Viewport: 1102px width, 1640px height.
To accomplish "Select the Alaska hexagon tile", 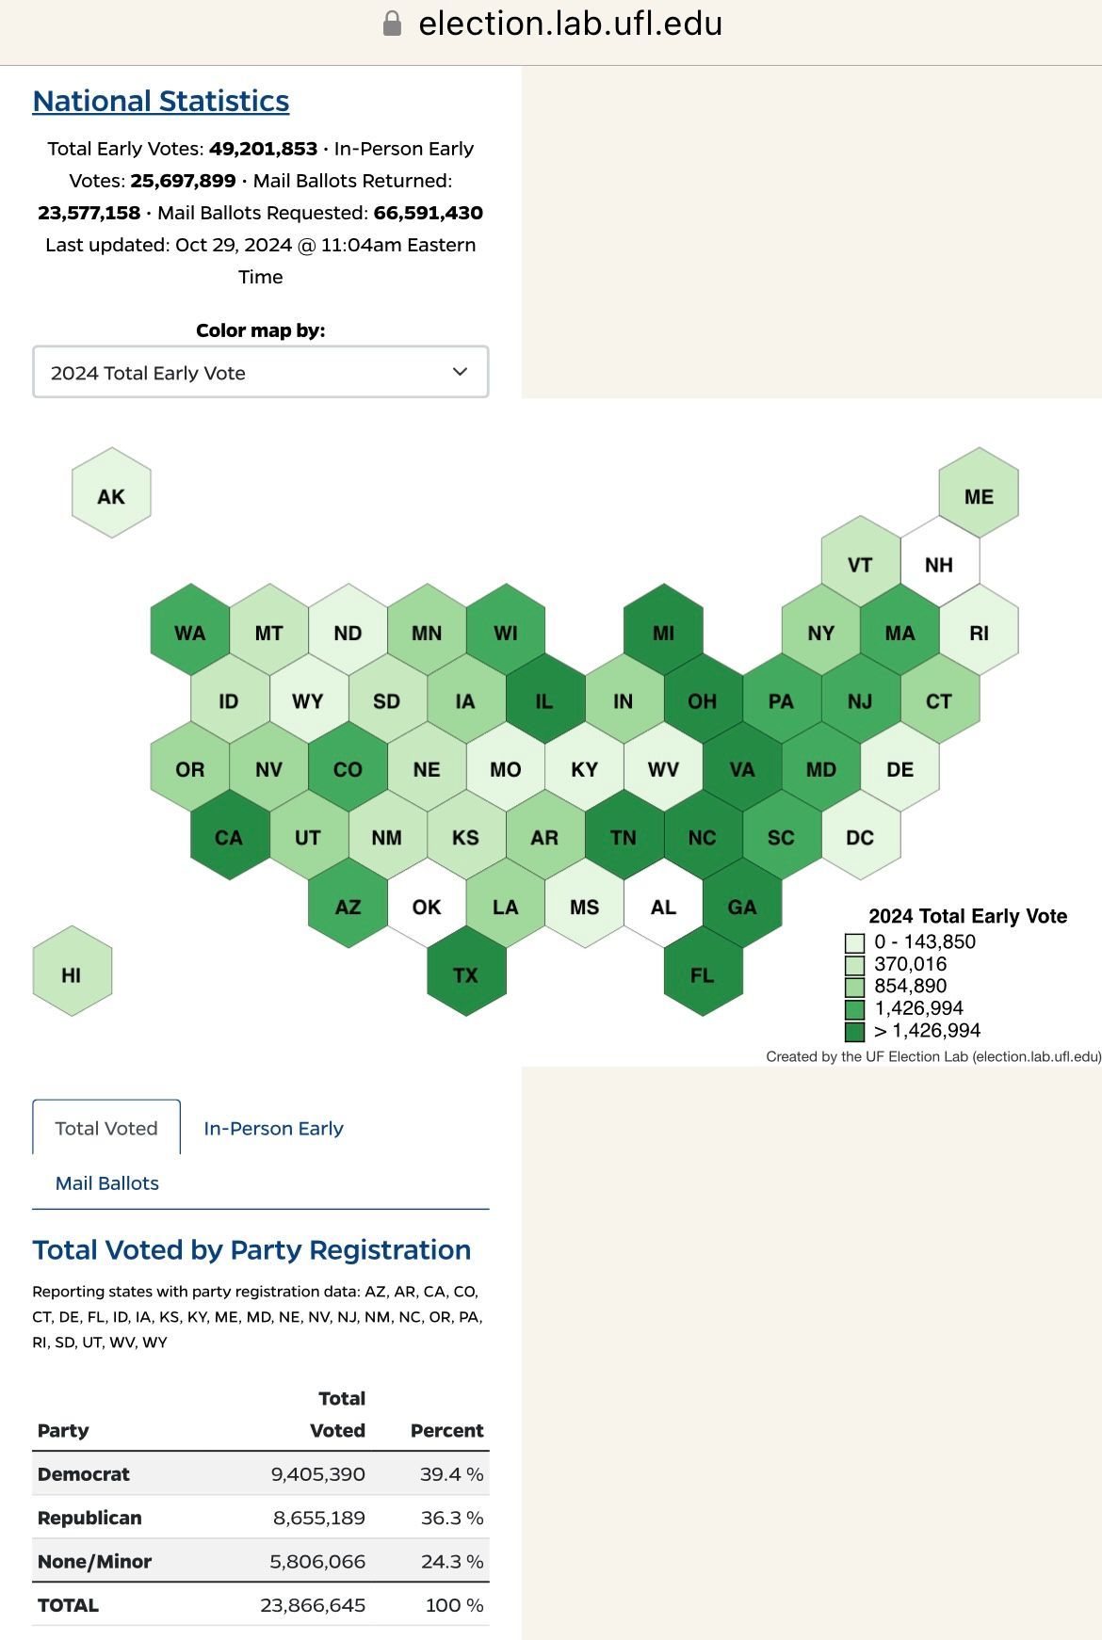I will [111, 496].
